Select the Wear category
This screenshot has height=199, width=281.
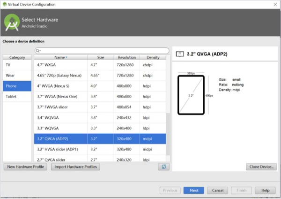point(17,75)
